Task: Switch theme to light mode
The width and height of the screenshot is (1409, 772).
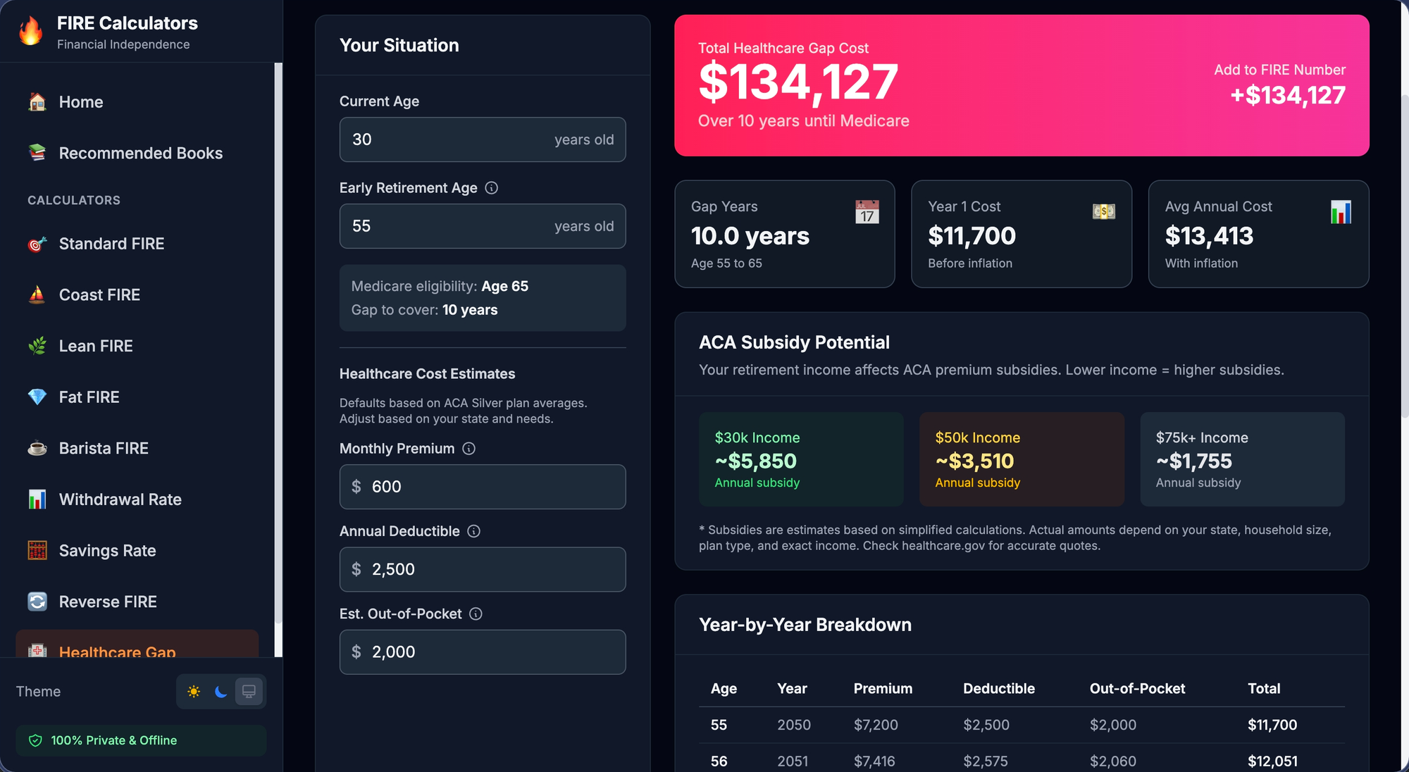Action: click(194, 691)
